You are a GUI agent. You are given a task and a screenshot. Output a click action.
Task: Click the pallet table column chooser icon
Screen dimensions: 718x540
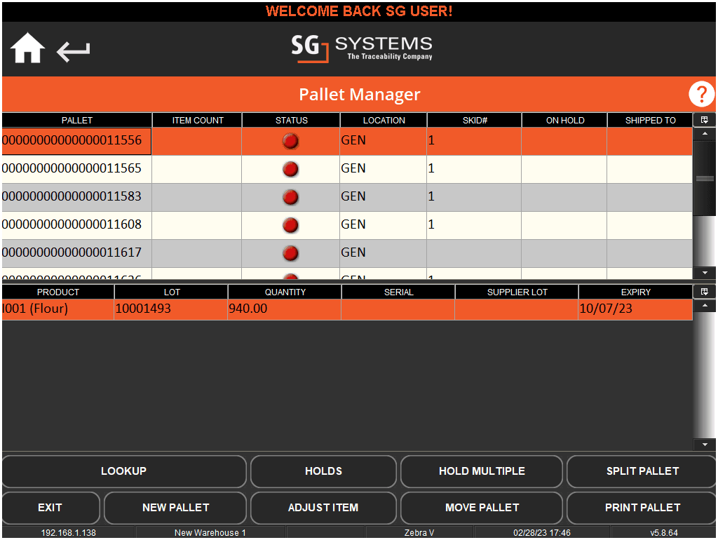coord(704,120)
